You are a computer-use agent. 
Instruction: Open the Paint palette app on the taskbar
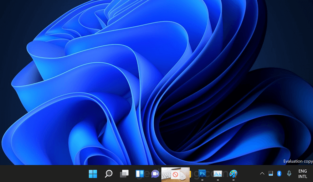(233, 174)
